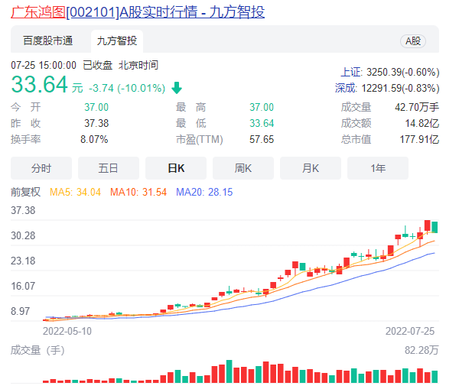Click the A股 badge
Viewport: 459px width, 389px height.
(413, 41)
